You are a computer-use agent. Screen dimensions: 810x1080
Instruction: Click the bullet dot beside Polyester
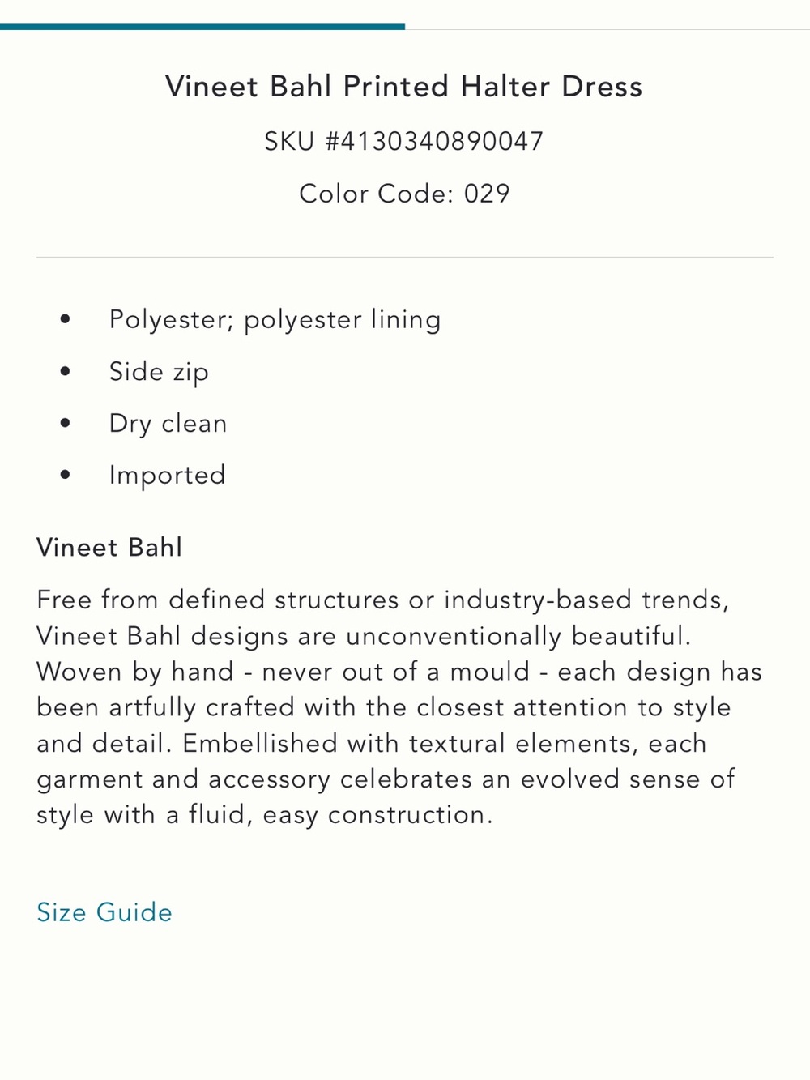[x=66, y=319]
